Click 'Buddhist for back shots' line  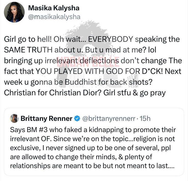tap(109, 82)
